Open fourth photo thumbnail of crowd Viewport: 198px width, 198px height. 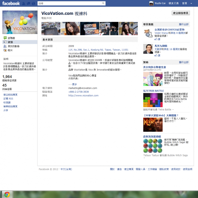pos(109,28)
